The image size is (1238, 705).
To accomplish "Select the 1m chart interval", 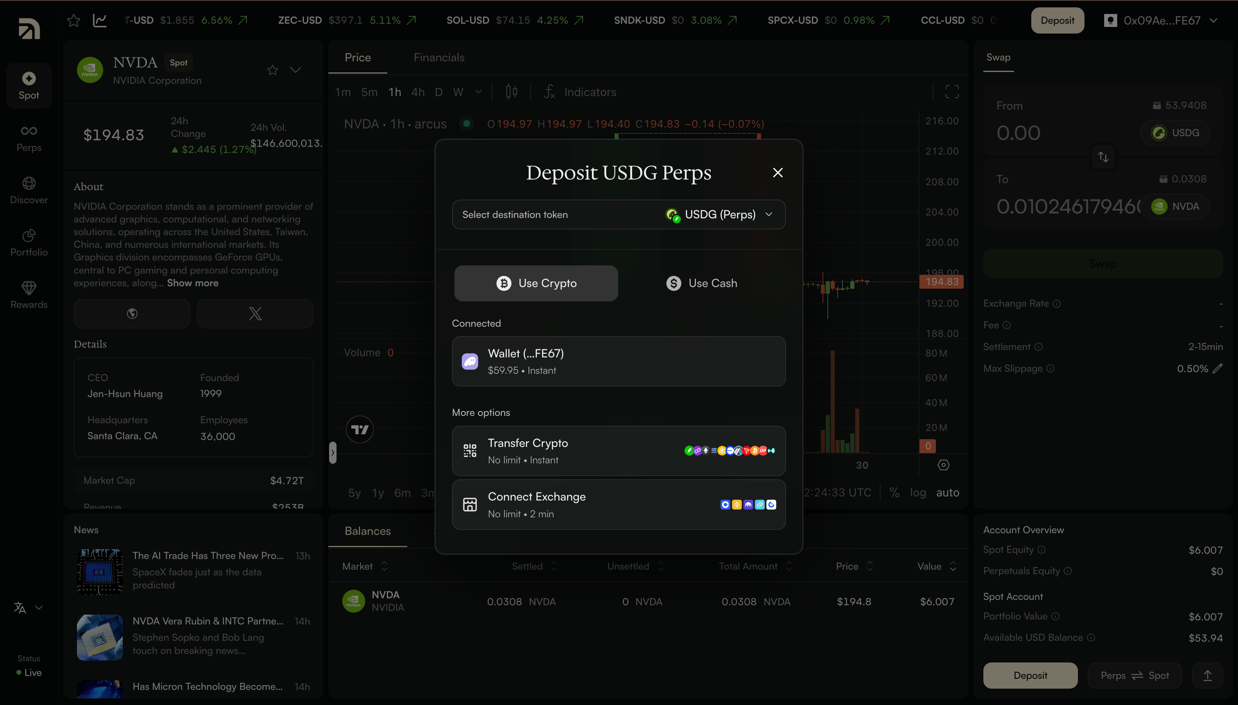I will 343,92.
